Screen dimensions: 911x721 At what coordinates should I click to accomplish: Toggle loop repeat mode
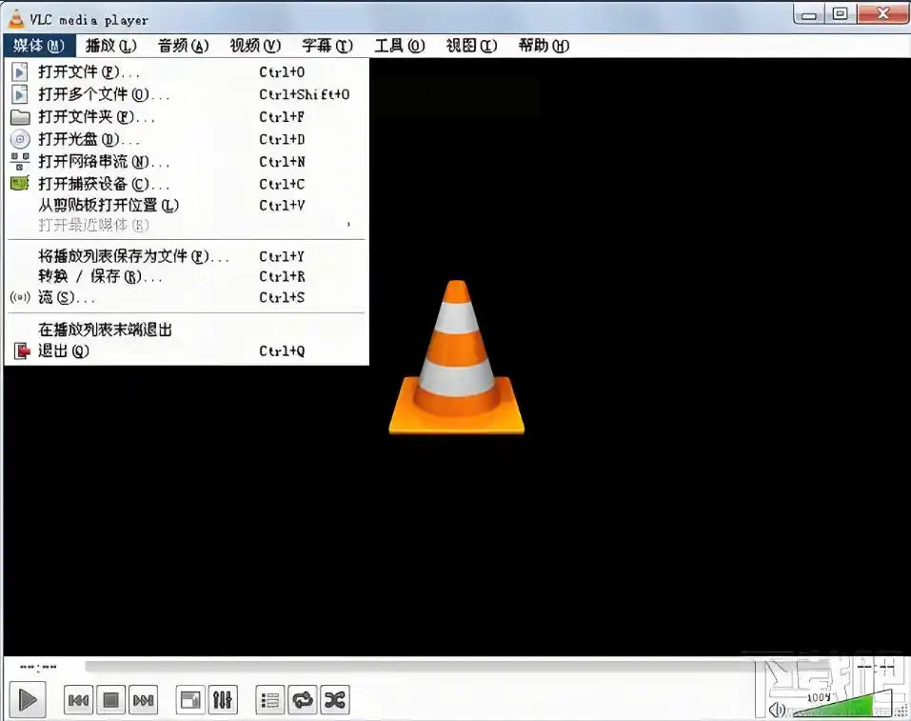(303, 699)
